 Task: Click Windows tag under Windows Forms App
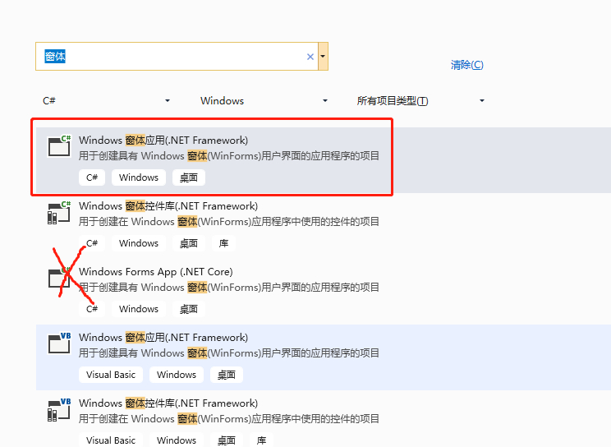coord(139,309)
